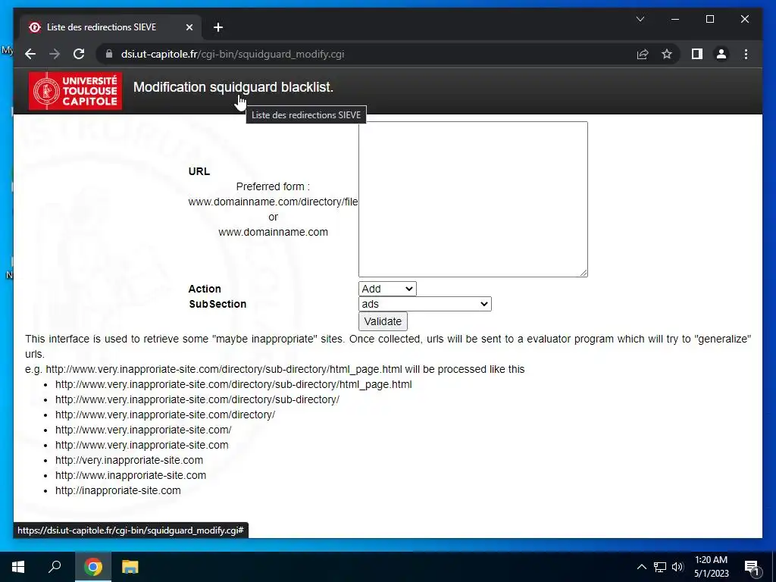Click the 'Preferred form :' text

click(273, 186)
